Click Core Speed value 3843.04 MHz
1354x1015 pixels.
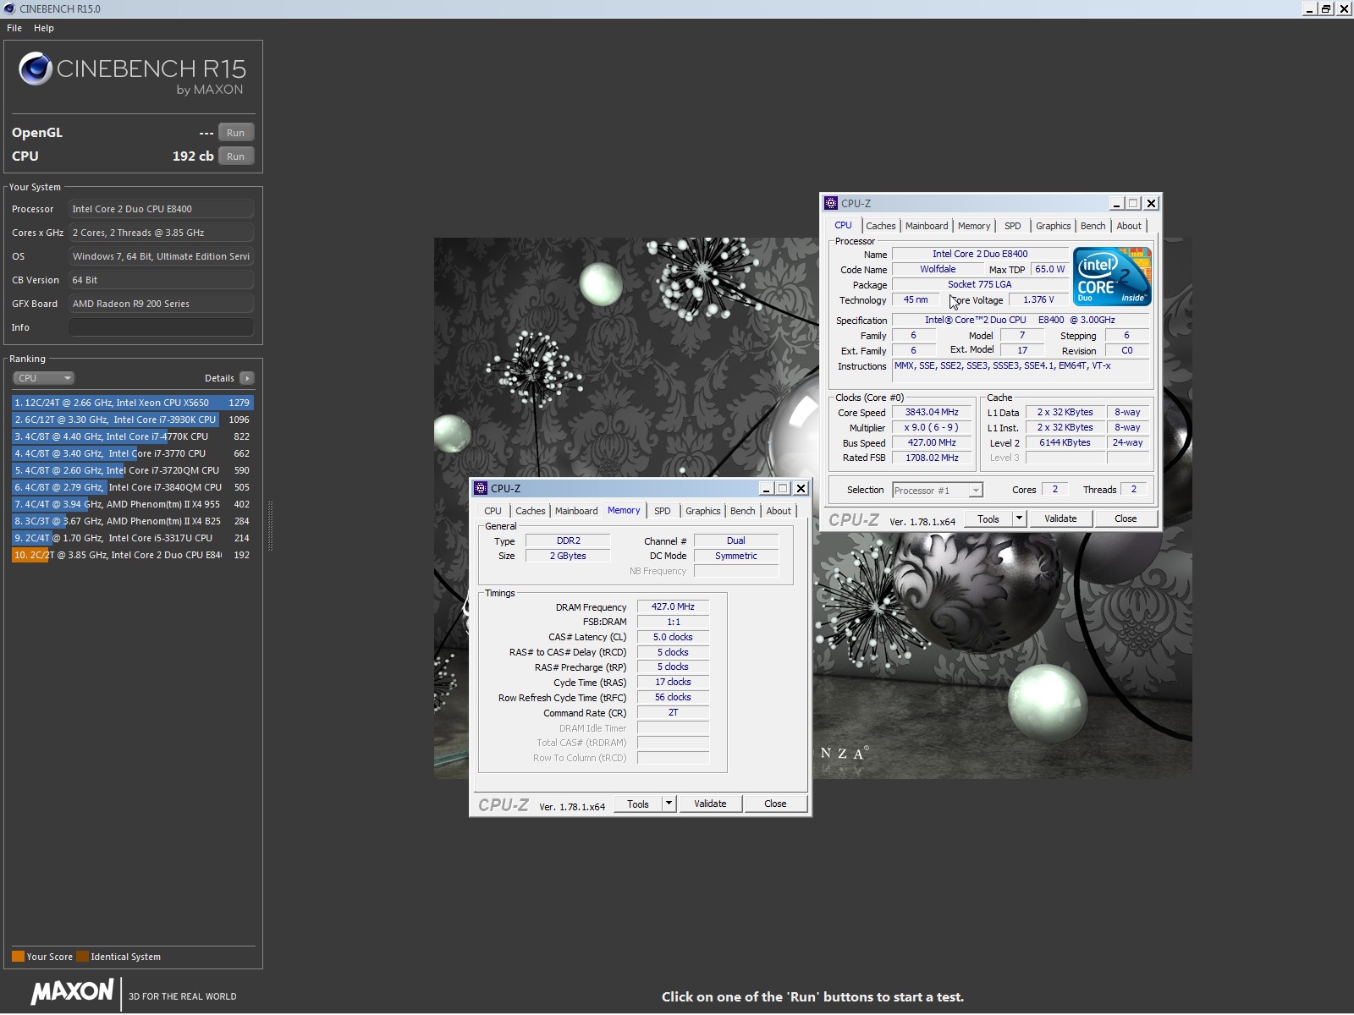tap(932, 413)
